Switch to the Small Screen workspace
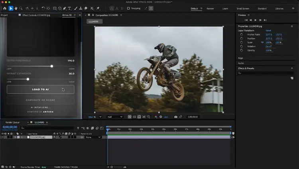The height and width of the screenshot is (169, 299). (x=243, y=9)
